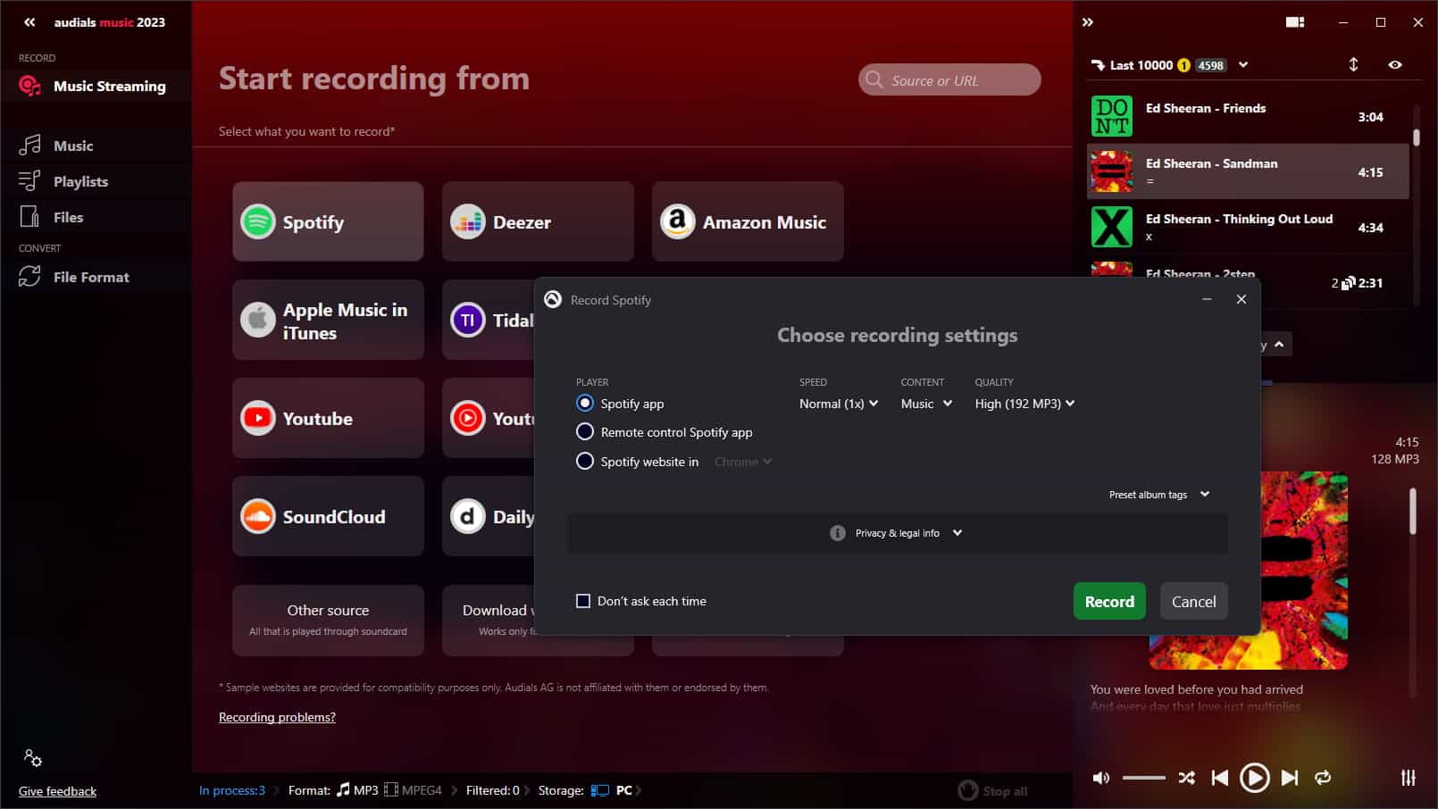The height and width of the screenshot is (809, 1438).
Task: Click the In process:3 status entry
Action: 232,790
